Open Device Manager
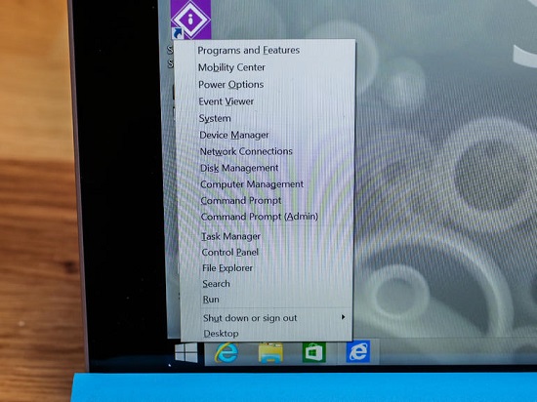Viewport: 537px width, 402px height. click(x=234, y=136)
